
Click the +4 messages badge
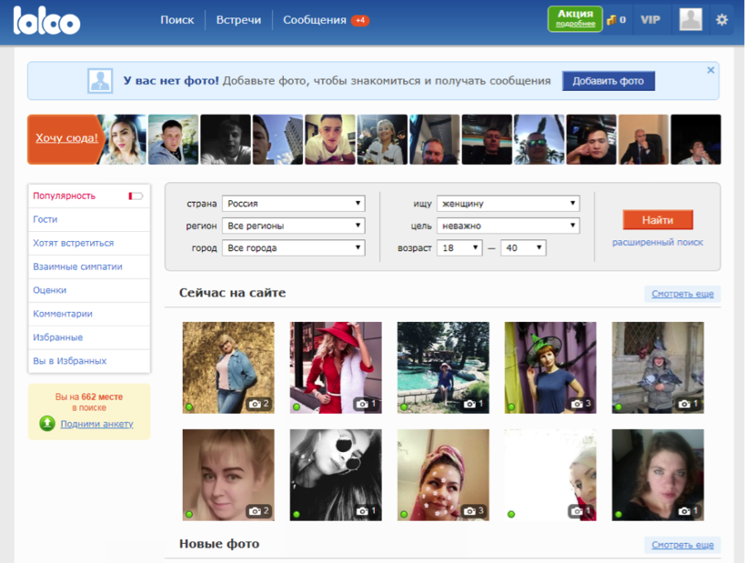(360, 21)
